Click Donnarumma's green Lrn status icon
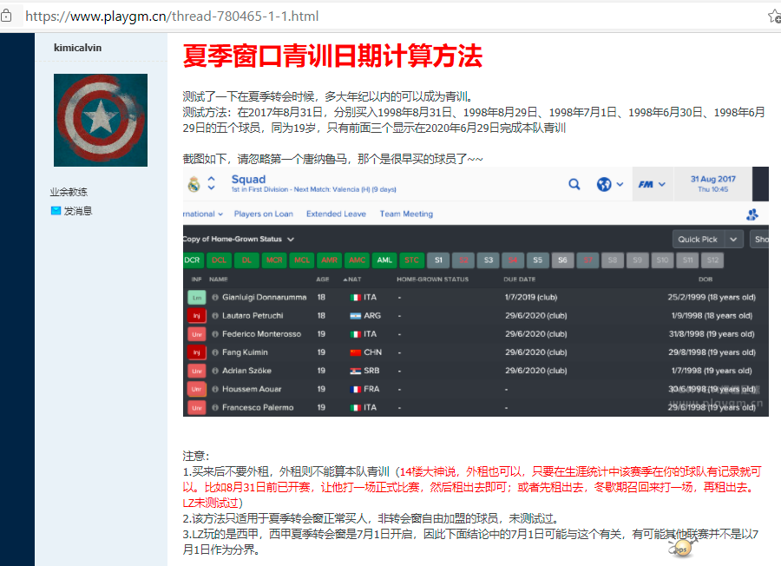 click(197, 298)
